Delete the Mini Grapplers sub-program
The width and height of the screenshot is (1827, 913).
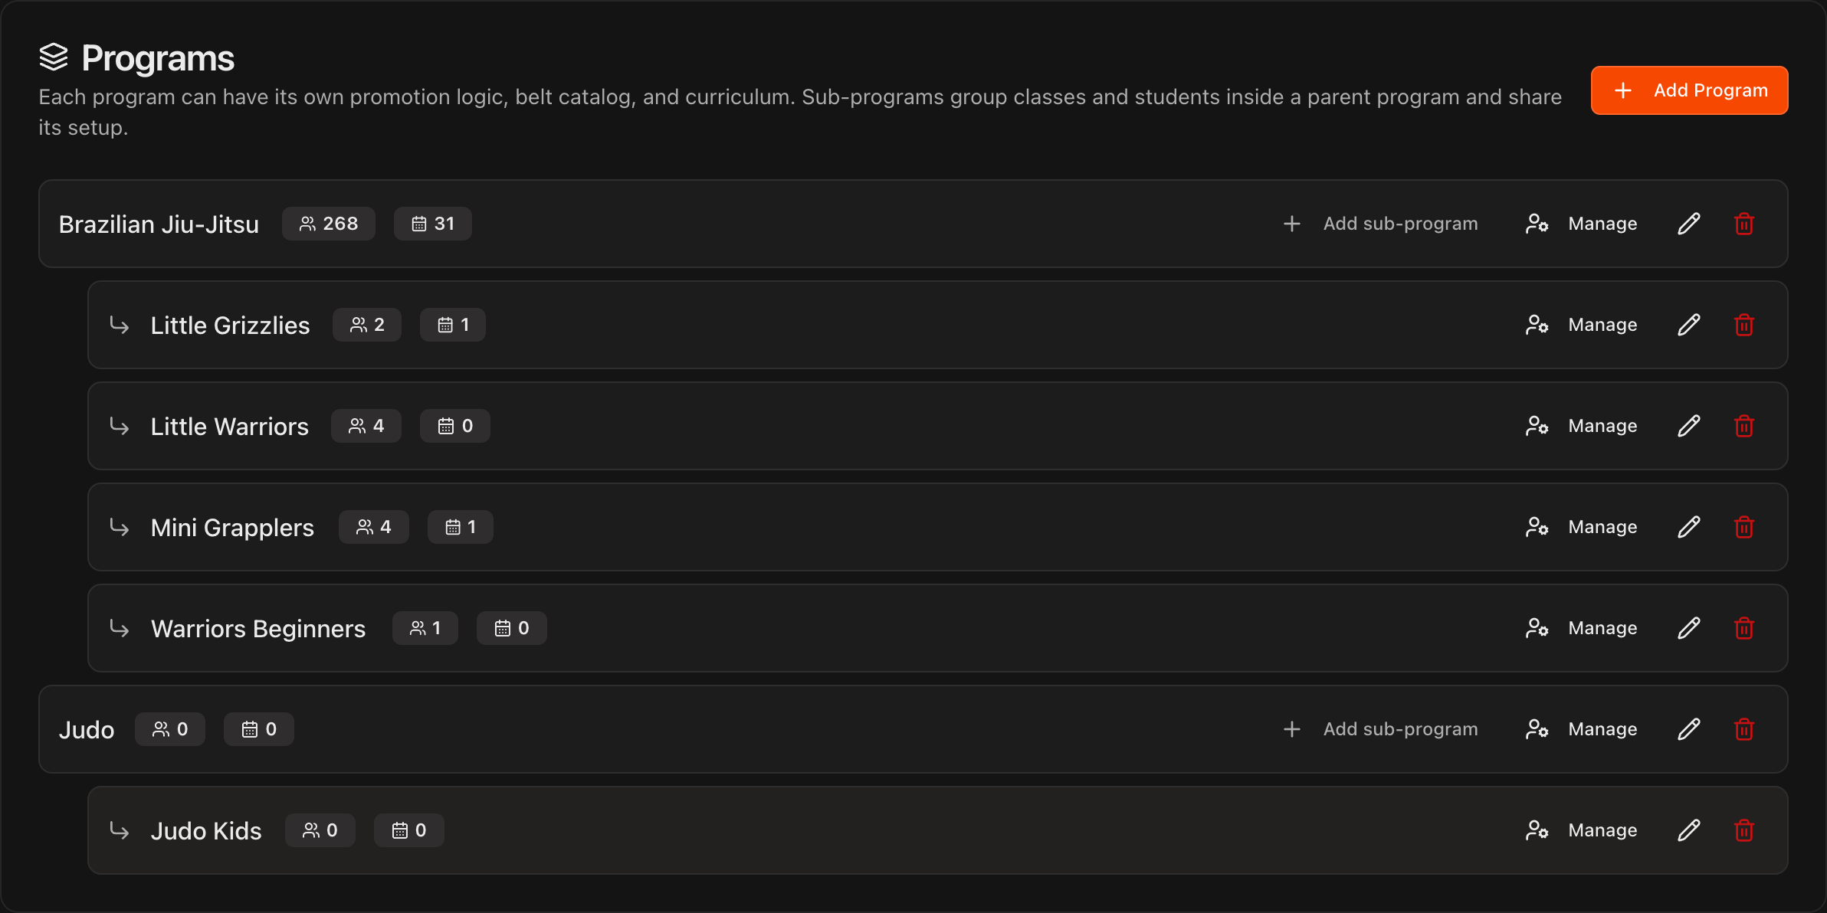[1744, 527]
